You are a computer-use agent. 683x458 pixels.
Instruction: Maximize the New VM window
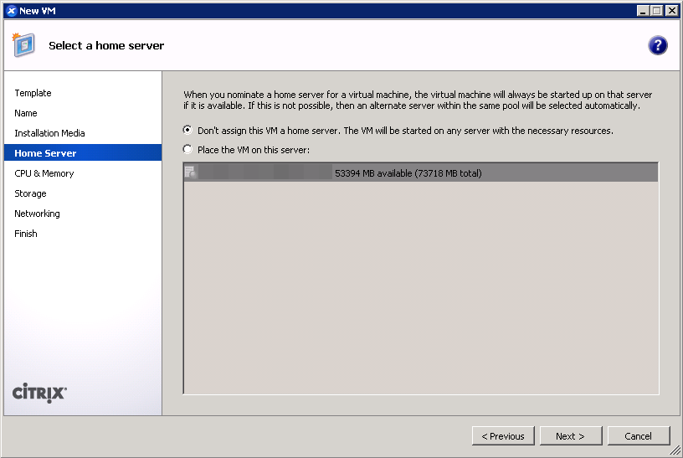click(x=658, y=10)
